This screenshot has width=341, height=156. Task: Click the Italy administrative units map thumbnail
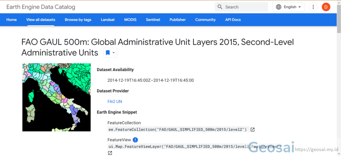click(x=57, y=97)
